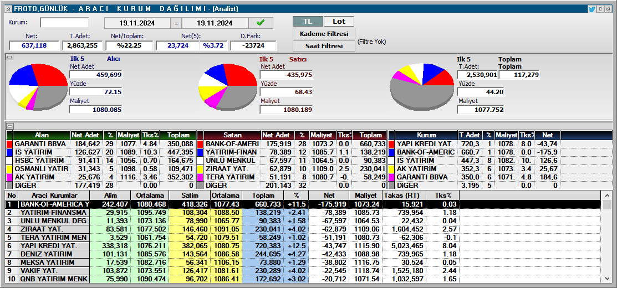Screen dimensions: 617x288
Task: Close the window using top-left X icon
Action: click(x=9, y=9)
